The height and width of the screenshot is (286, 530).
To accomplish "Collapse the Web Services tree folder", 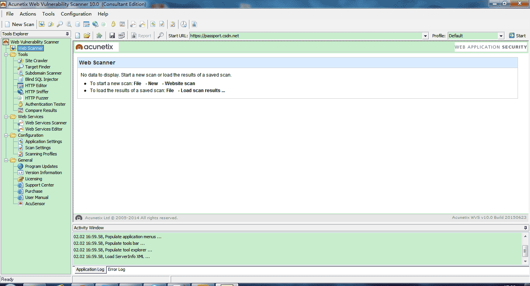I will pos(6,117).
